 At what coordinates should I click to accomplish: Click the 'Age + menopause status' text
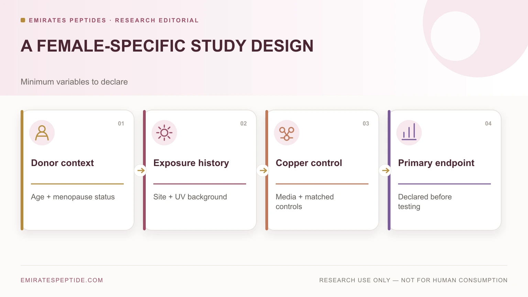[73, 197]
